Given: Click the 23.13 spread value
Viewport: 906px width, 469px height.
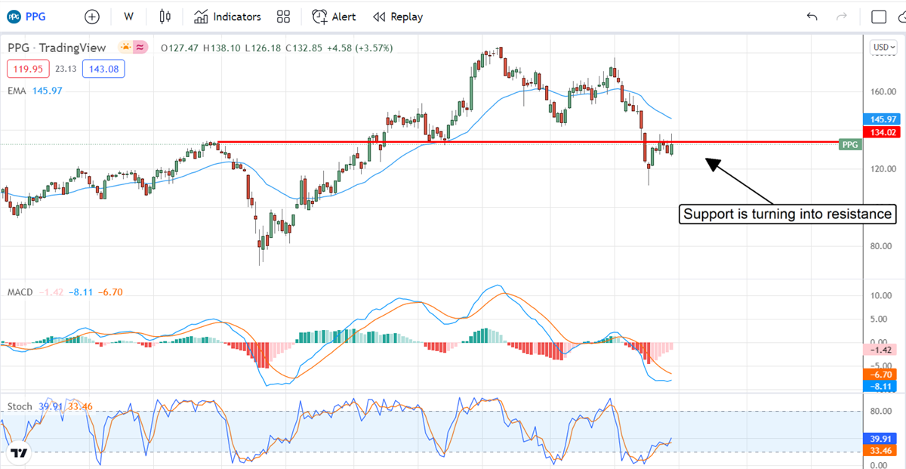Looking at the screenshot, I should pos(66,69).
